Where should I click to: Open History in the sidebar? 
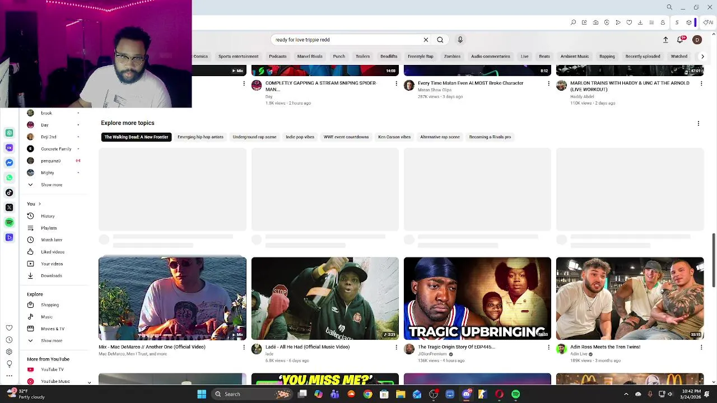tap(48, 216)
